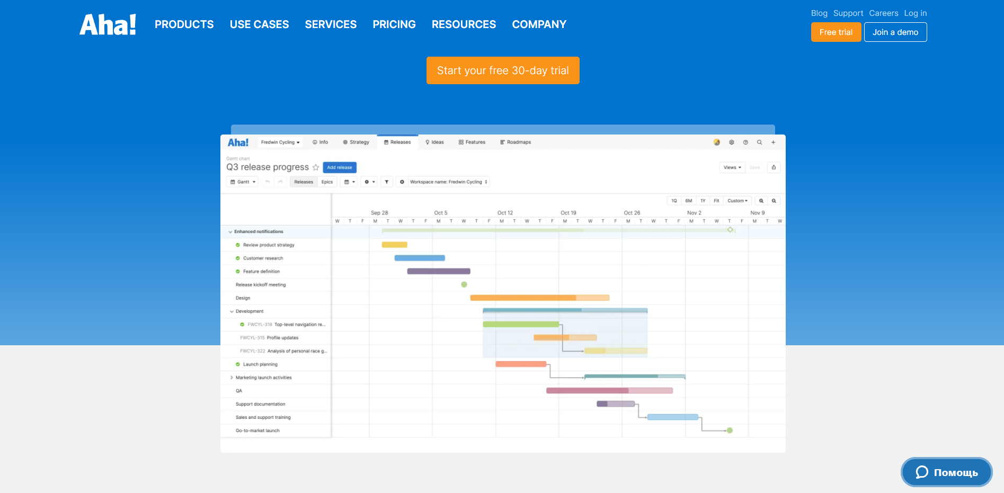The image size is (1004, 493).
Task: Click Start your free 30-day trial
Action: pyautogui.click(x=503, y=70)
